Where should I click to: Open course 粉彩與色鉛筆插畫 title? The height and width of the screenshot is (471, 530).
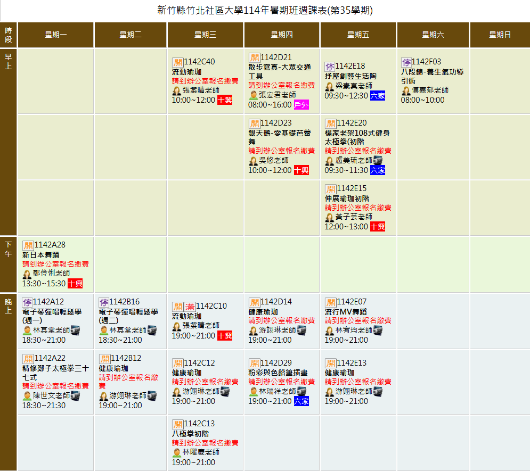[278, 373]
